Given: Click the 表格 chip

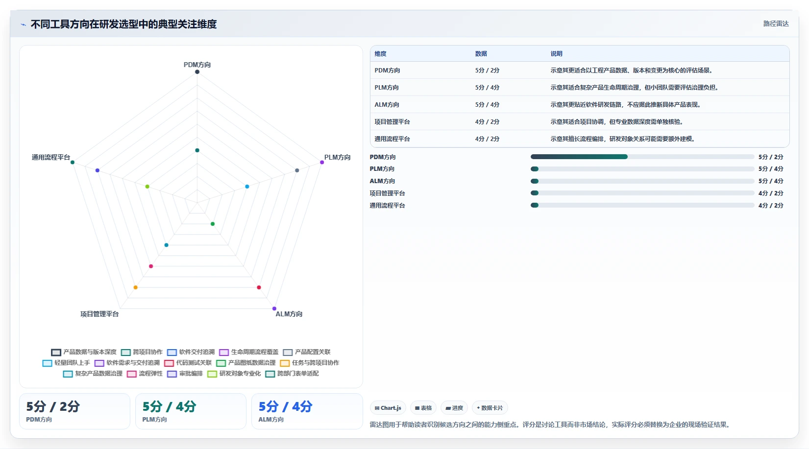Looking at the screenshot, I should [423, 408].
